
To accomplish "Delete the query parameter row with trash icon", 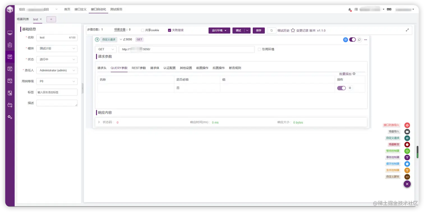I will tap(350, 88).
